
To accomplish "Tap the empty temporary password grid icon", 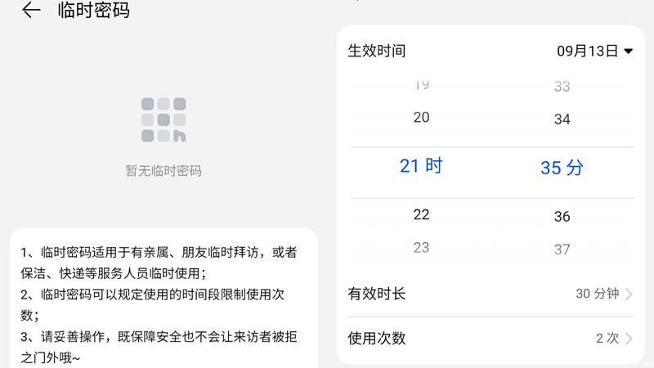I will (x=163, y=119).
